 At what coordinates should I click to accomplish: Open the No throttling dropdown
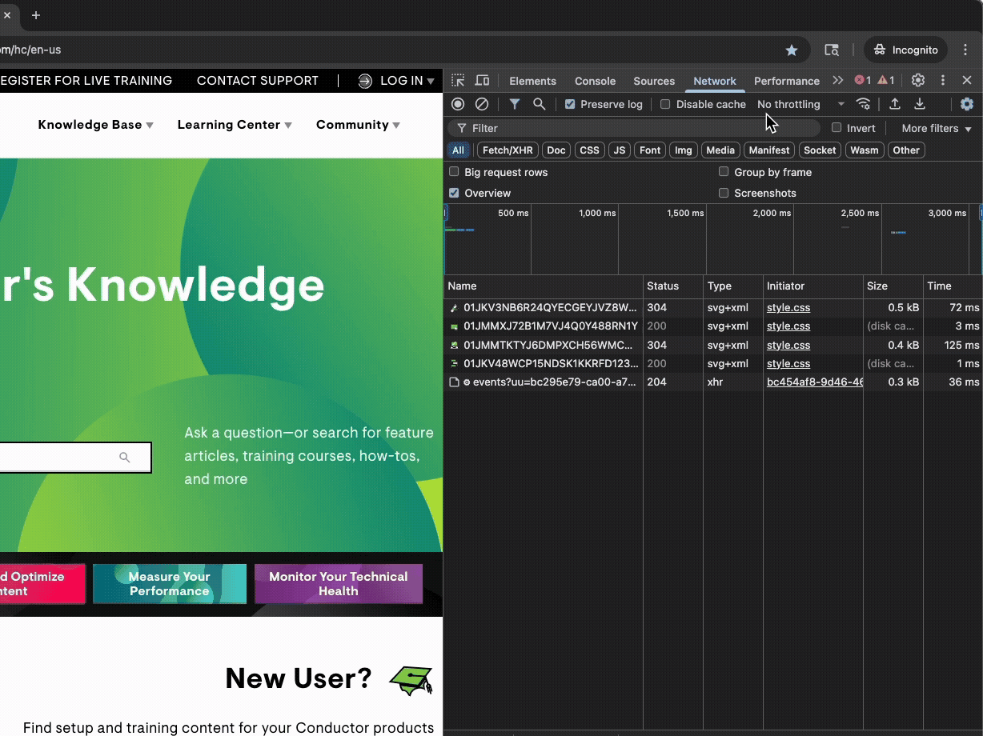(800, 104)
